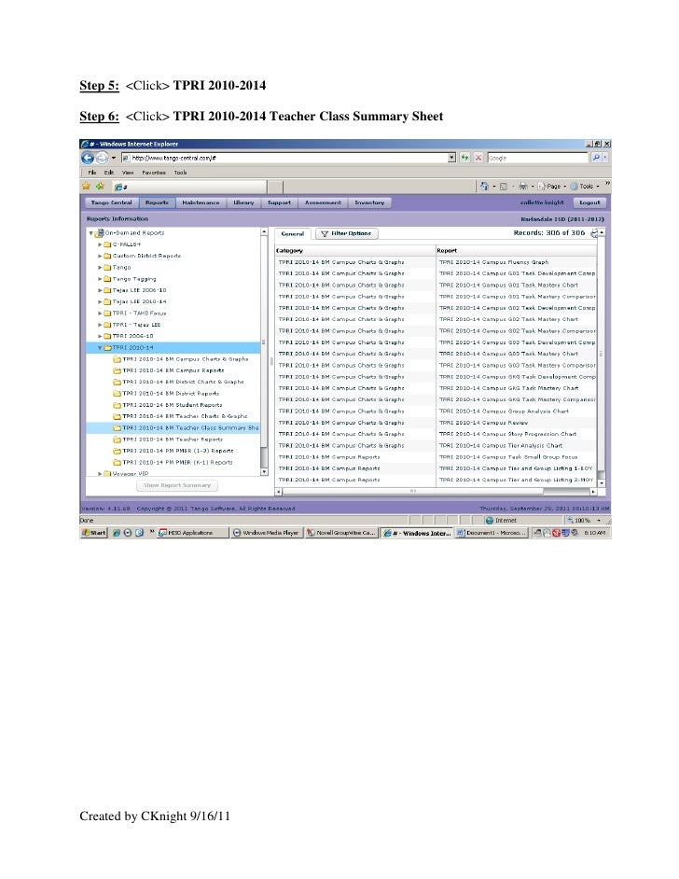Open Novell GroupWise taskbar button
Viewport: 679px width, 879px height.
point(340,533)
